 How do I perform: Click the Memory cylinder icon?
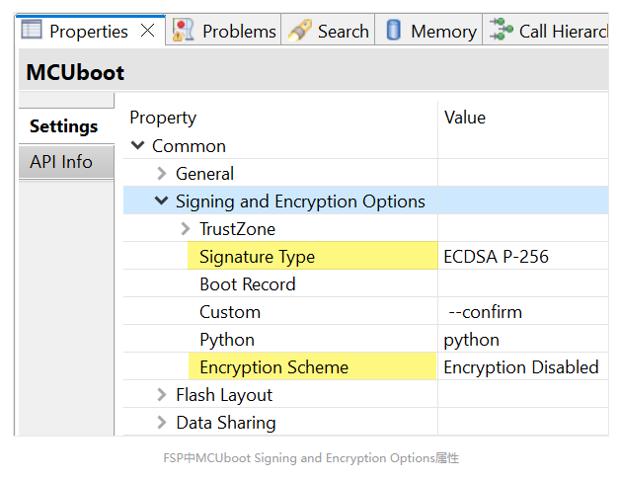(x=393, y=30)
